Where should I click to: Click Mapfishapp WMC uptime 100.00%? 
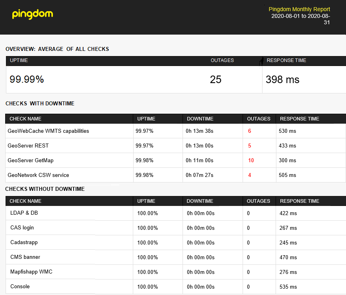148,272
